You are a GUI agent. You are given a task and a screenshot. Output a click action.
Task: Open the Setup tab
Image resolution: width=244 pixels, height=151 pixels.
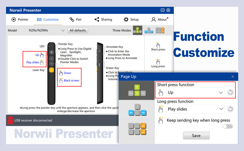(x=131, y=19)
